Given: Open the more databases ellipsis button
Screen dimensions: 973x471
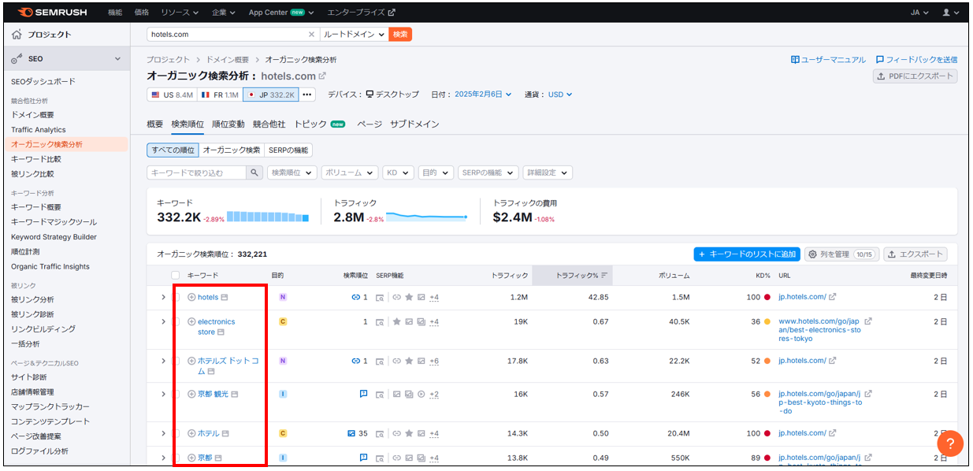Looking at the screenshot, I should (x=308, y=95).
